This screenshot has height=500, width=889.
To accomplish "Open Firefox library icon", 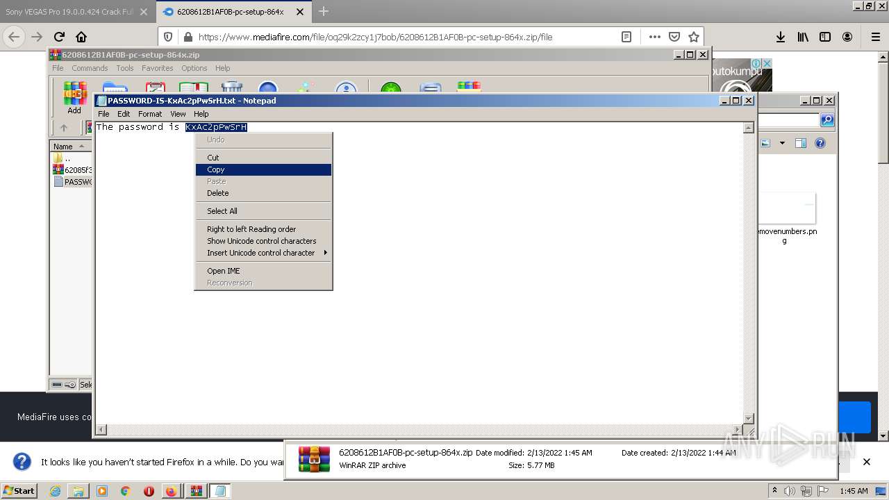I will click(x=803, y=37).
